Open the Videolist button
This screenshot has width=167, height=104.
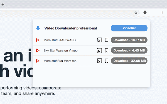click(x=129, y=28)
